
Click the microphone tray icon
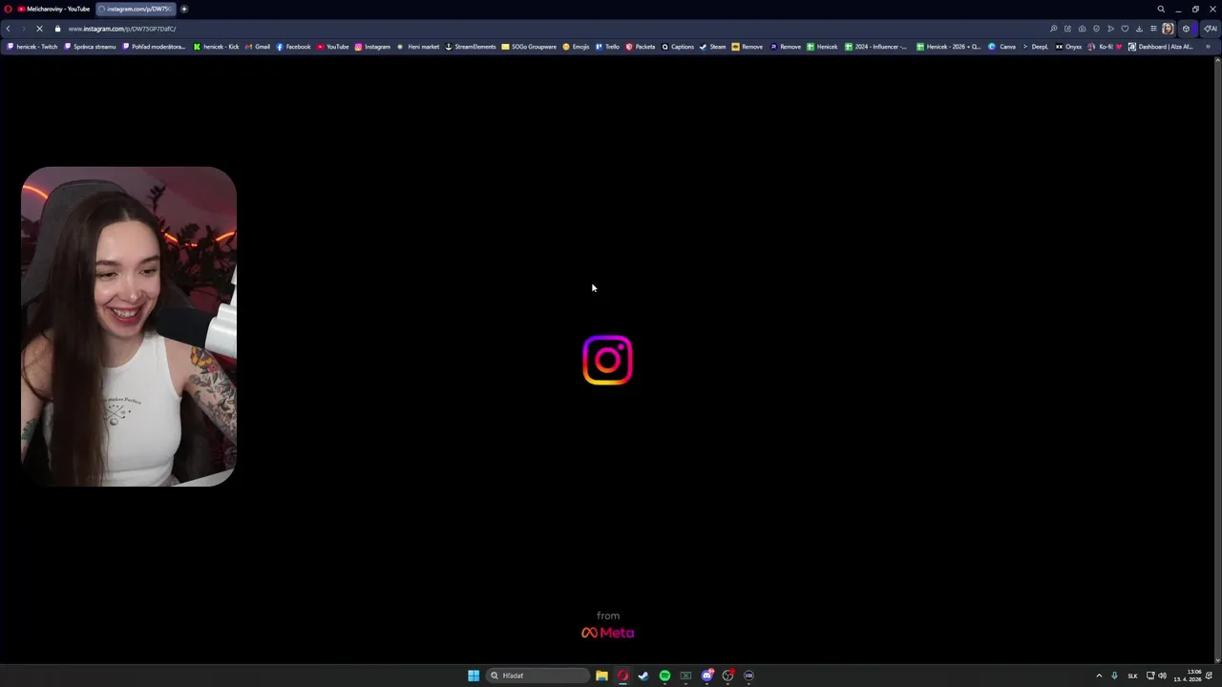[x=1114, y=676]
